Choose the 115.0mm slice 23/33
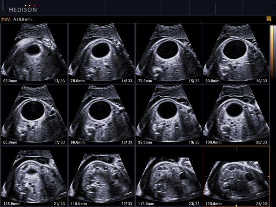Image resolution: width=276 pixels, height=207 pixels. click(169, 176)
